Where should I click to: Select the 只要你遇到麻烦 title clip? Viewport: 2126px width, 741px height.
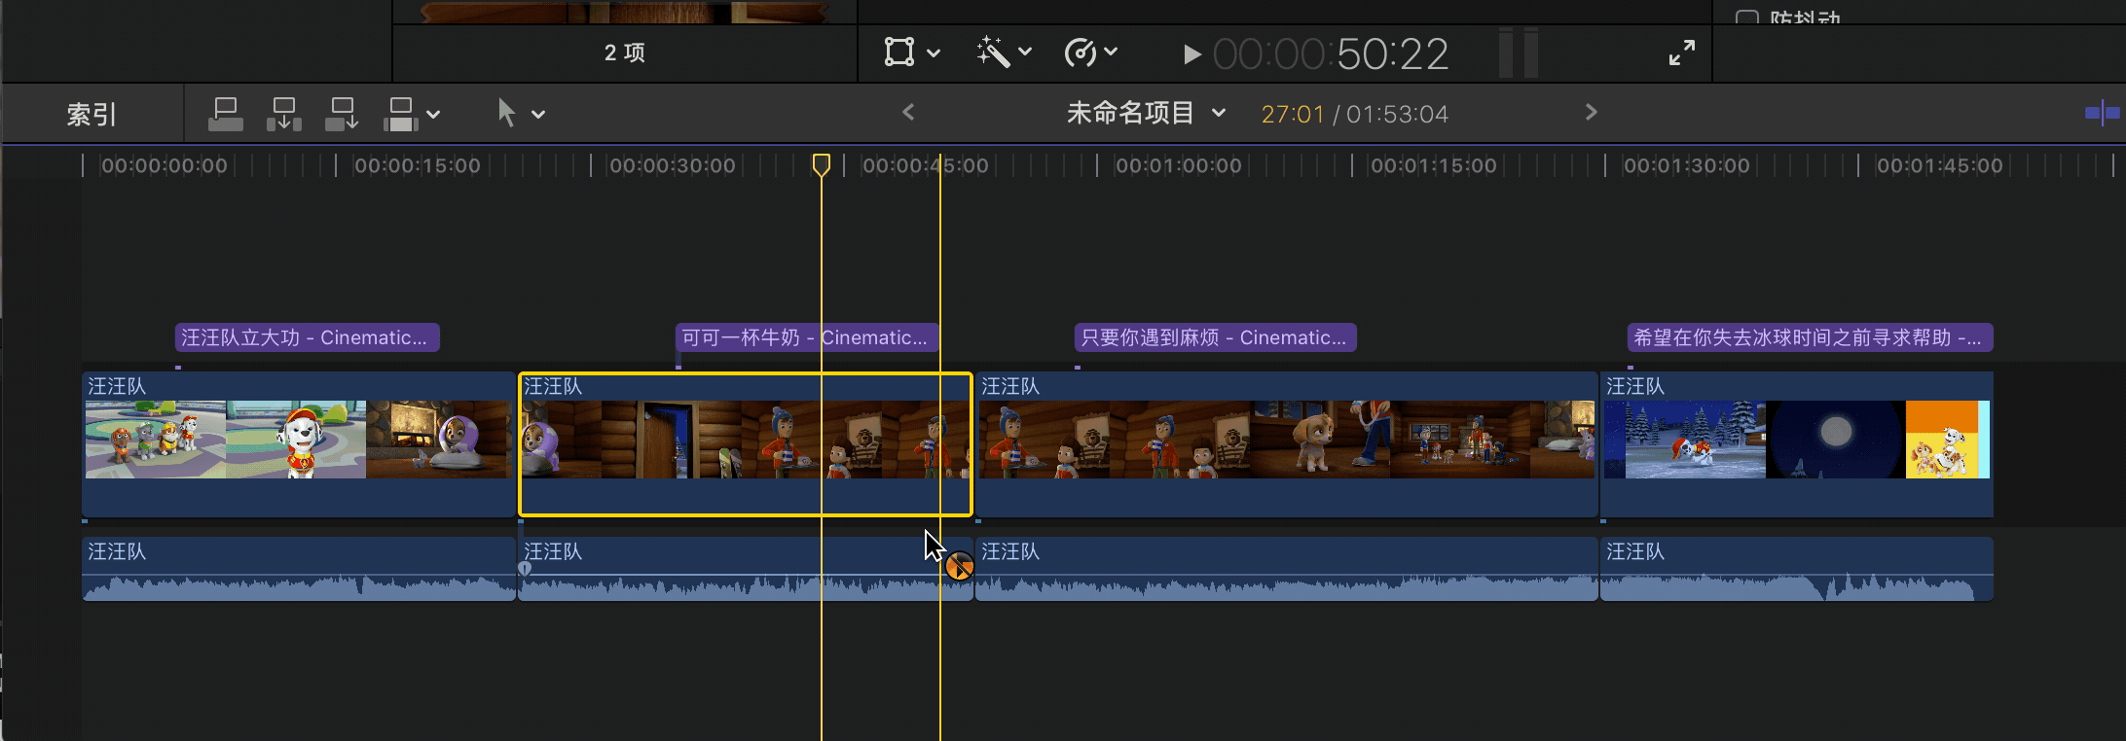[1216, 337]
